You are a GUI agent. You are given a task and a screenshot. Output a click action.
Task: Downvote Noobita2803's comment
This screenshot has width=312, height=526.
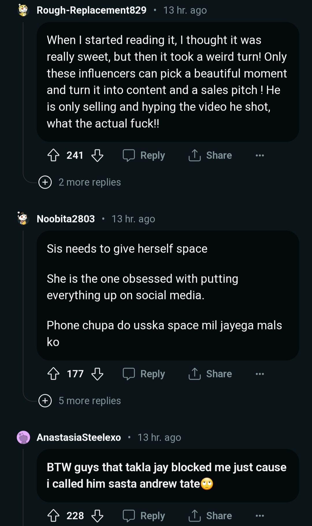pos(97,374)
